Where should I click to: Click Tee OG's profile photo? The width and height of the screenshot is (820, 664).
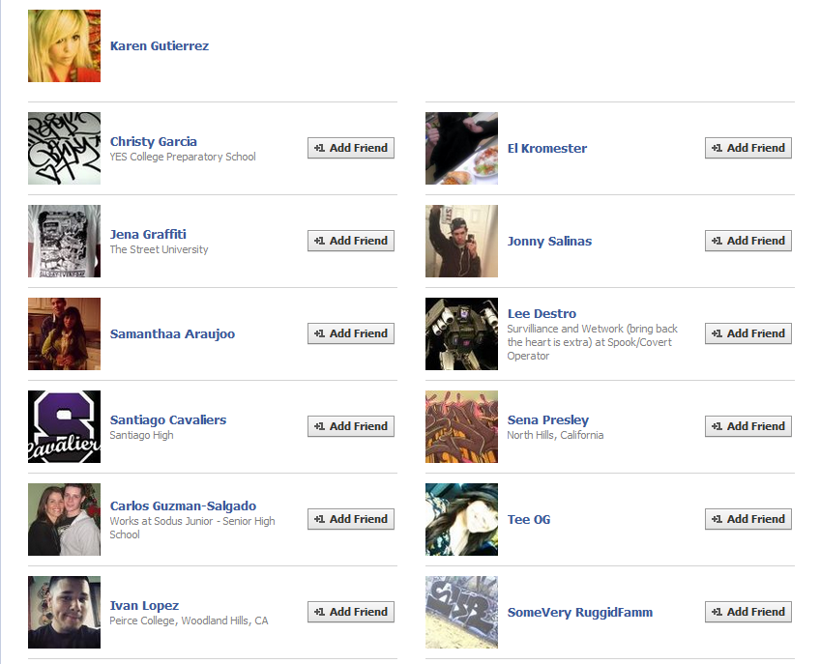pos(462,519)
